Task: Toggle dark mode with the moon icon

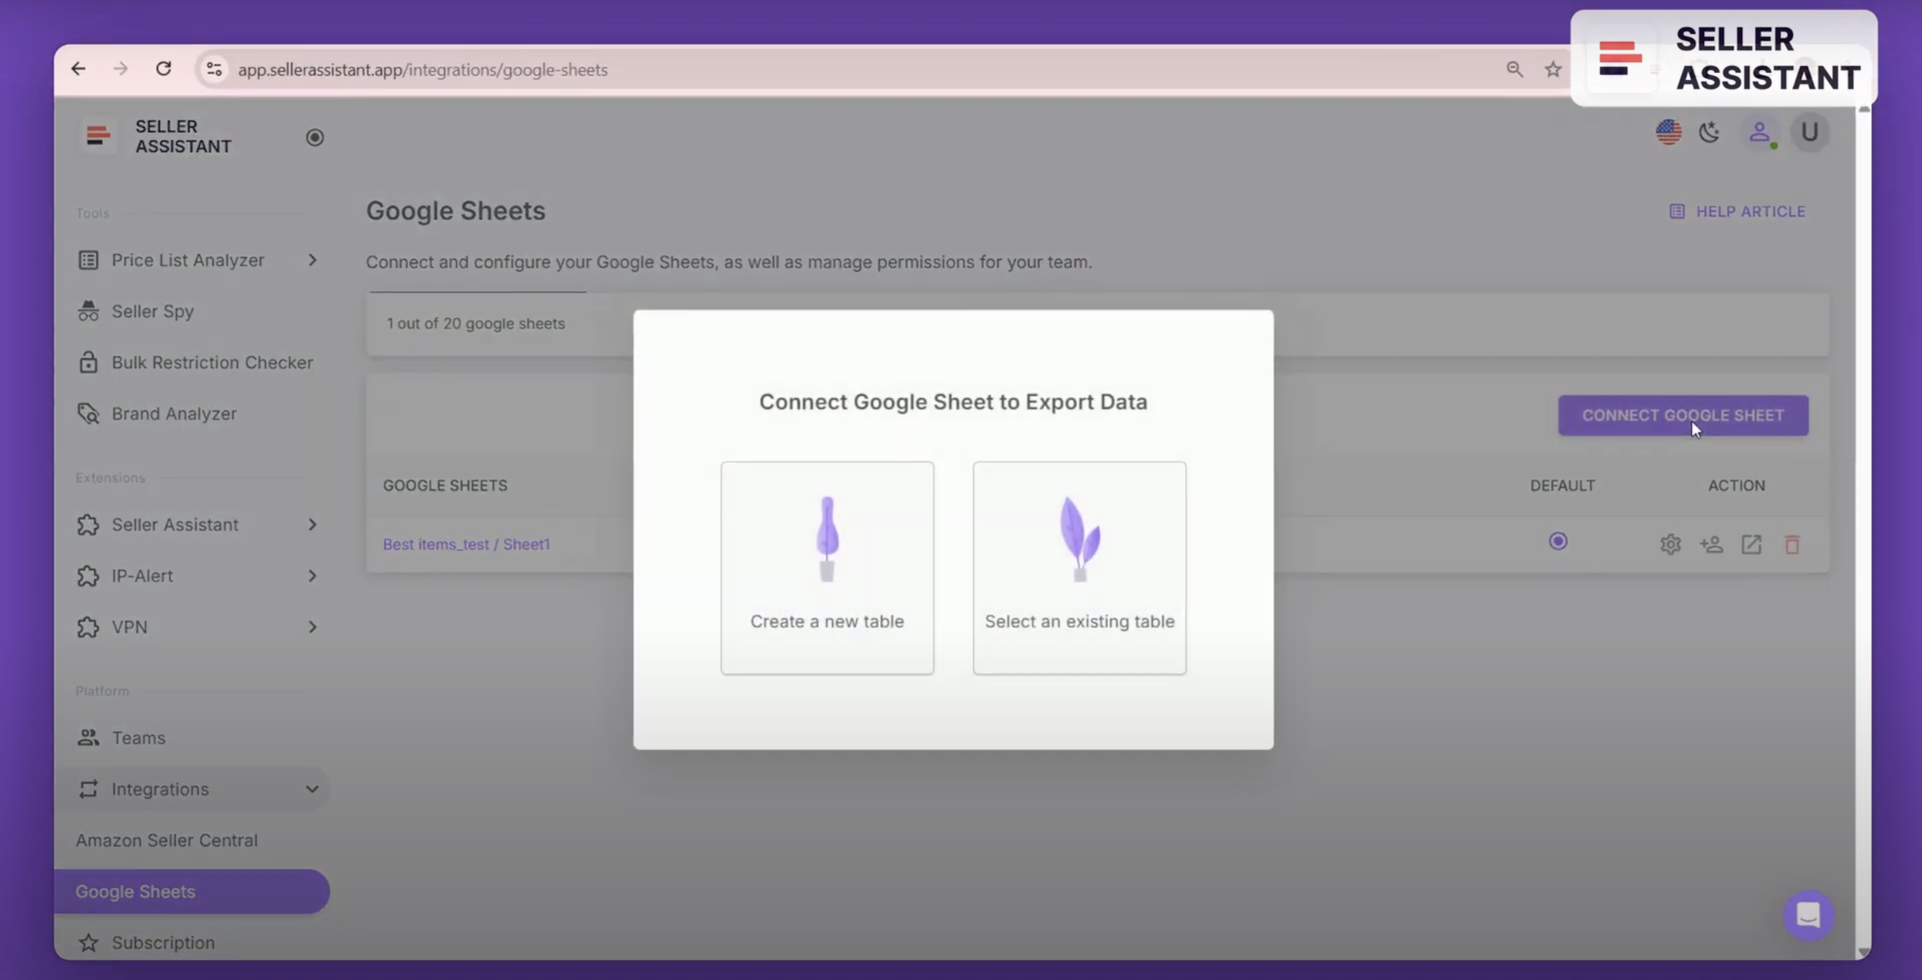Action: coord(1709,132)
